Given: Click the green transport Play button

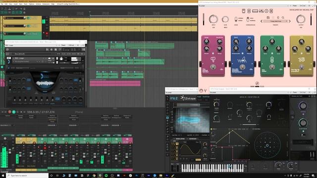Looking at the screenshot, I should coord(14,112).
